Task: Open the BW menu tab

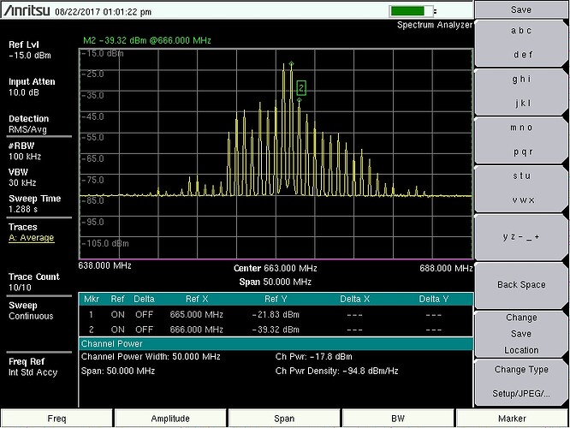Action: tap(398, 417)
